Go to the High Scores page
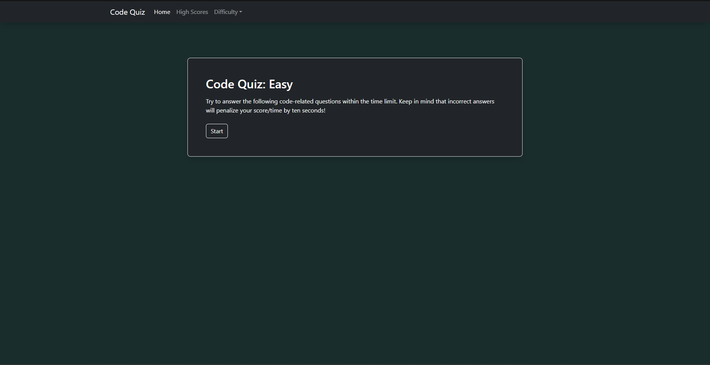Image resolution: width=710 pixels, height=365 pixels. pyautogui.click(x=192, y=12)
